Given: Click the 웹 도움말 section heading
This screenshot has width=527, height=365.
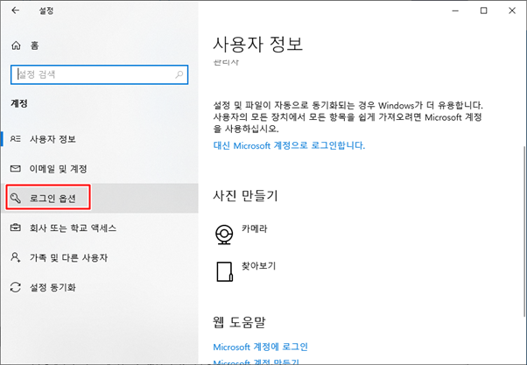Looking at the screenshot, I should (x=239, y=322).
